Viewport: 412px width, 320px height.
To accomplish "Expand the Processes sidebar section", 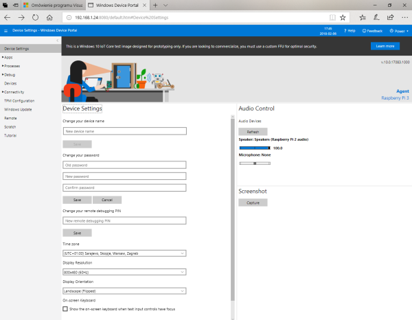I will (12, 66).
